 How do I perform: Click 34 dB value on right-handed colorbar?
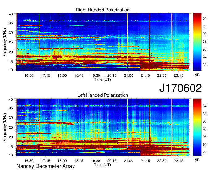204,19
